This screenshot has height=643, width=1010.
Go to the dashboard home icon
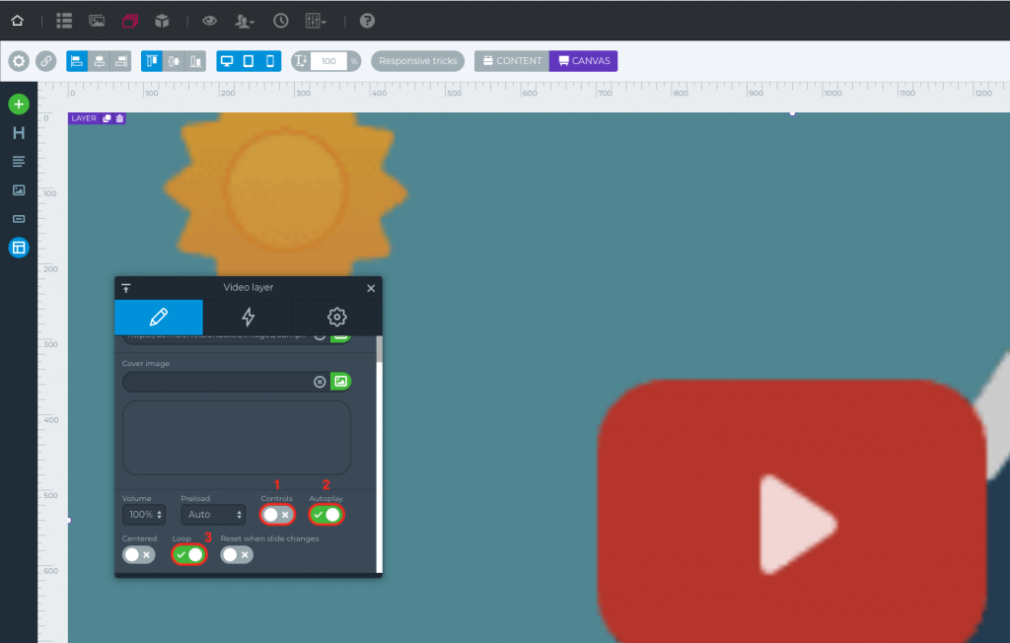[18, 21]
